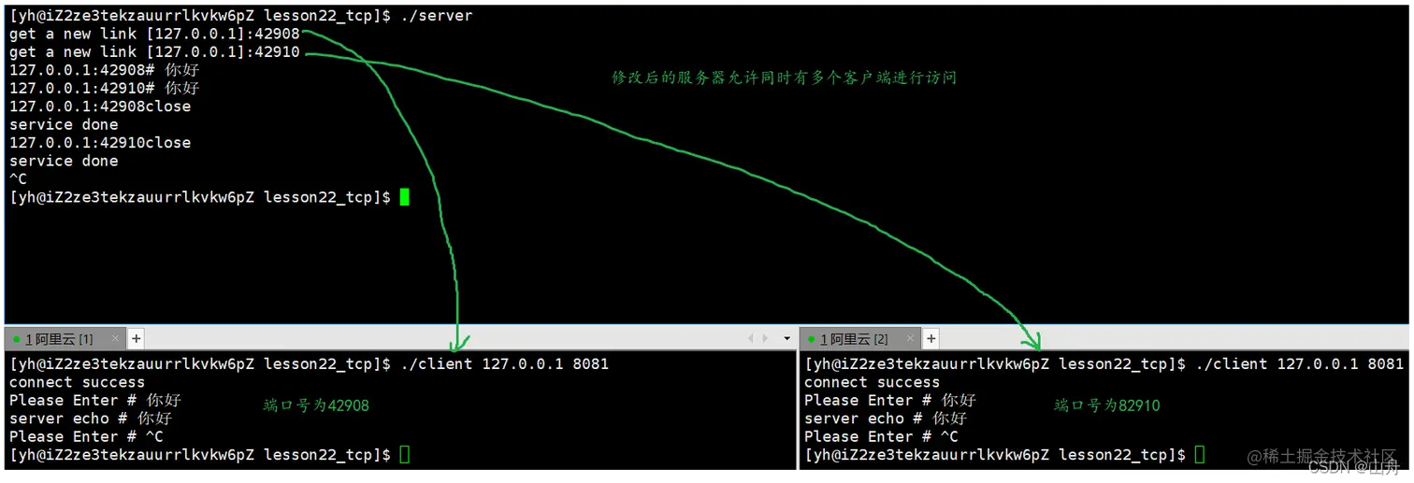
Task: Click './client 127.0.0.1 8081' in right pane
Action: pyautogui.click(x=1299, y=363)
